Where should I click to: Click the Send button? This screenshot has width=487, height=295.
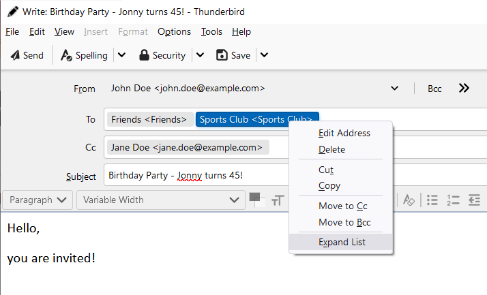point(27,55)
